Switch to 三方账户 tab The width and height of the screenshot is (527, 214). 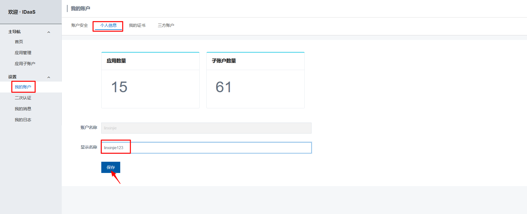pos(166,25)
